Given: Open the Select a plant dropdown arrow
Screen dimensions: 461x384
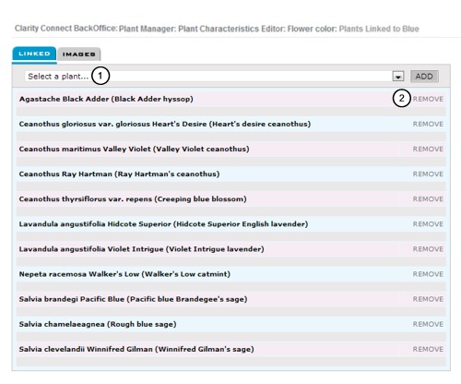Looking at the screenshot, I should coord(398,77).
